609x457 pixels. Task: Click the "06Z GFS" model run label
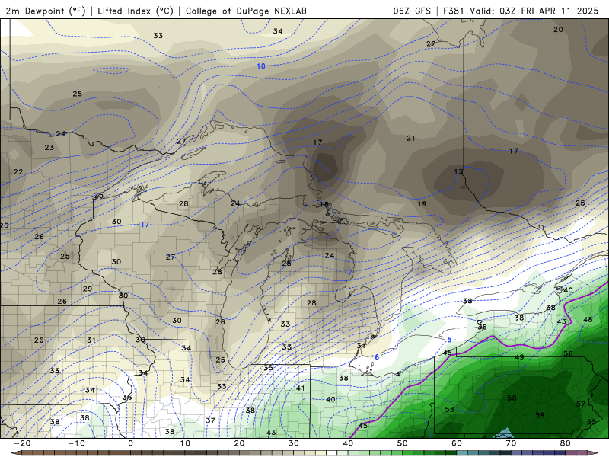412,11
